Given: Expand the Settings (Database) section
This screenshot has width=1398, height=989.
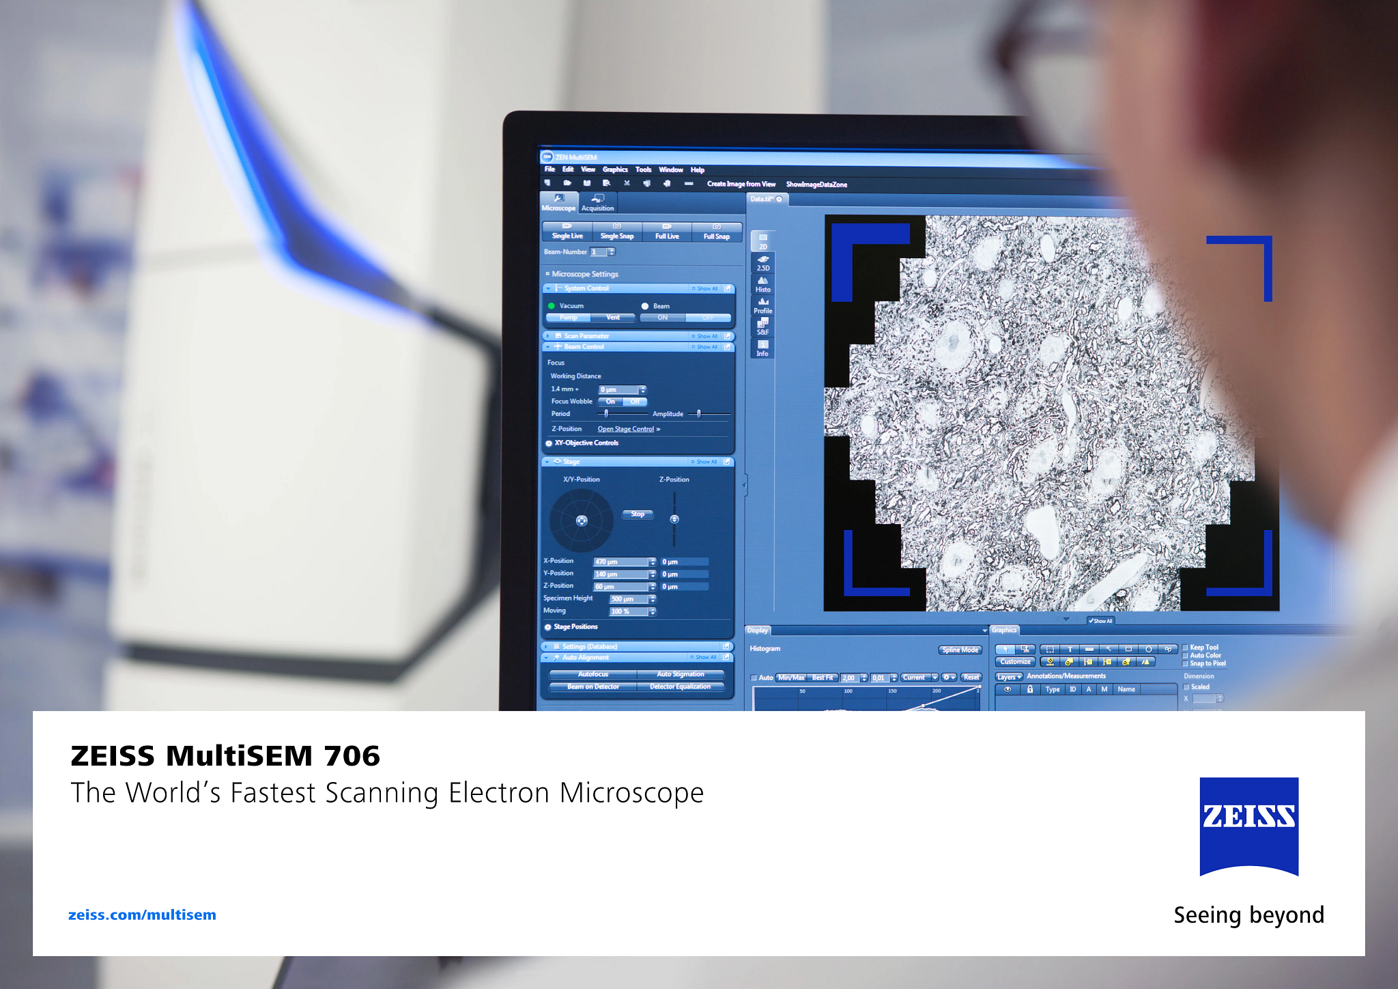Looking at the screenshot, I should point(547,646).
